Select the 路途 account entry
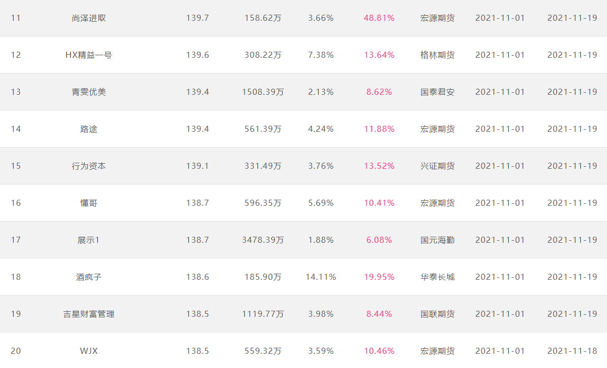The width and height of the screenshot is (607, 368). click(89, 129)
